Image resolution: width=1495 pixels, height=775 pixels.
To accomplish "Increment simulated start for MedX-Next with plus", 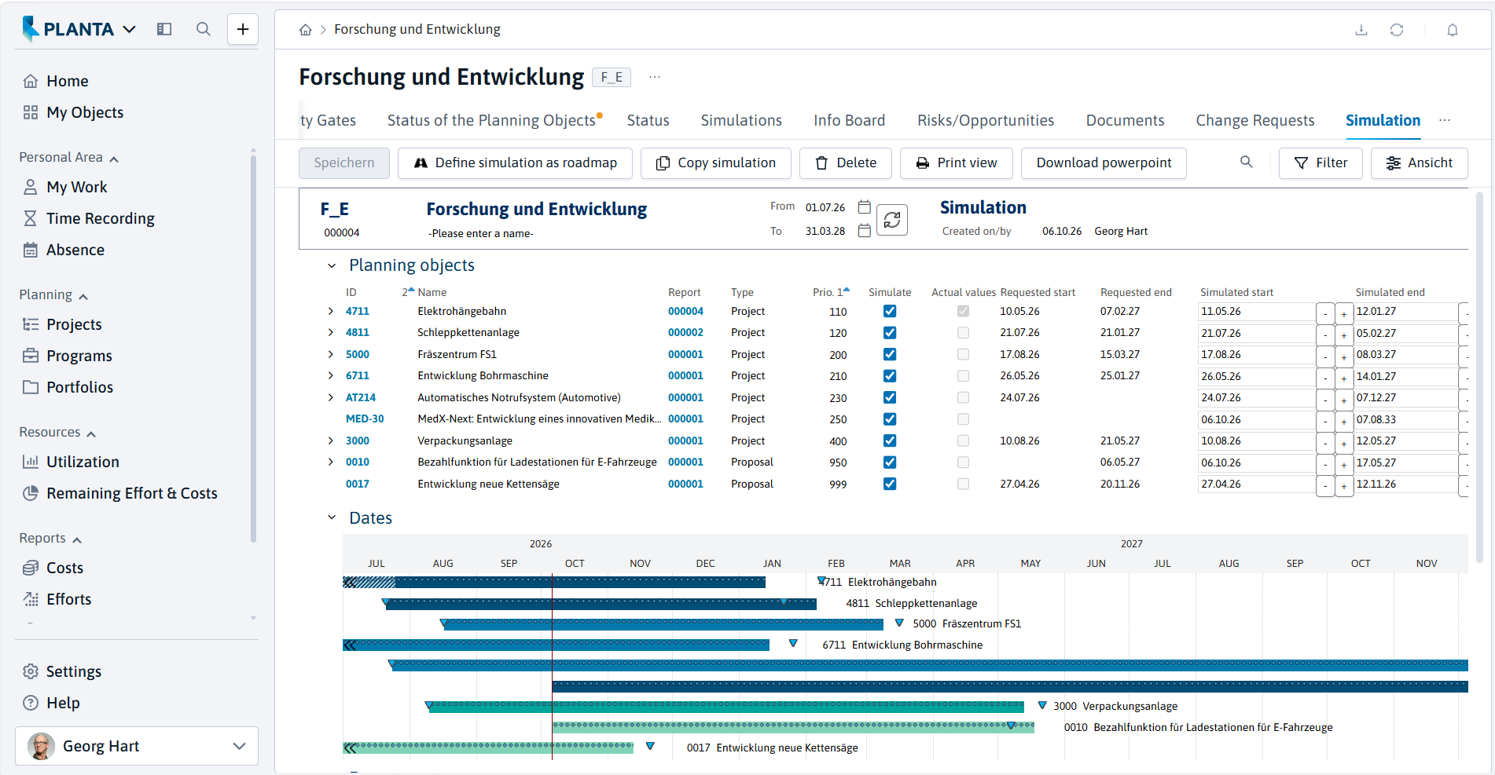I will (x=1344, y=421).
